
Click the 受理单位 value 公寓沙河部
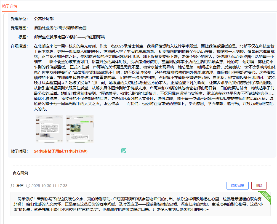pyautogui.click(x=44, y=19)
